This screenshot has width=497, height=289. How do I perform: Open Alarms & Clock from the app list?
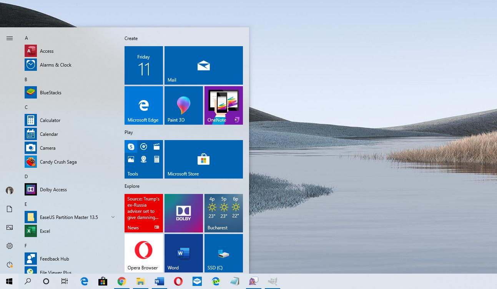click(x=56, y=65)
